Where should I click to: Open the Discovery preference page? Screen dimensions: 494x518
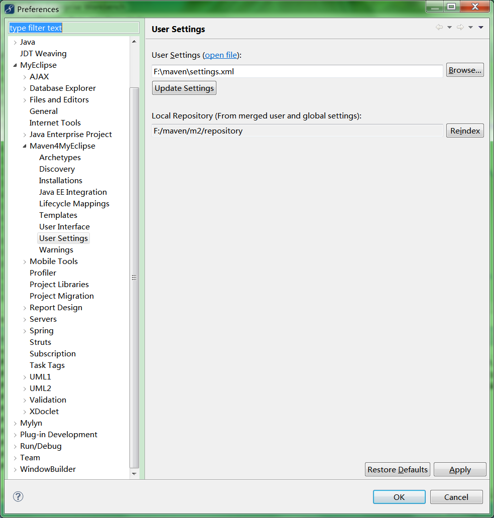click(x=57, y=169)
